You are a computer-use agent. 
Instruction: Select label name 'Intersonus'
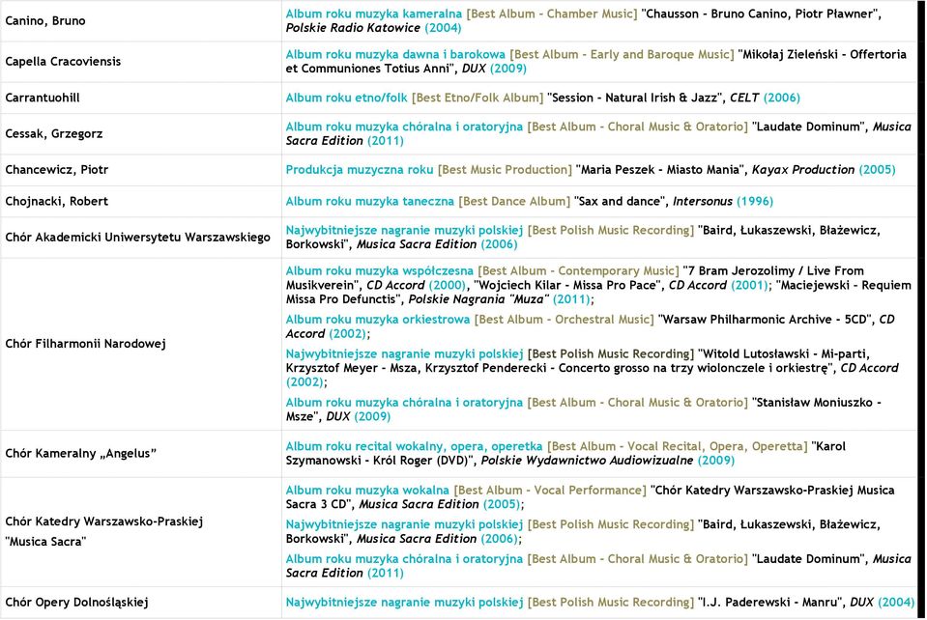click(703, 201)
